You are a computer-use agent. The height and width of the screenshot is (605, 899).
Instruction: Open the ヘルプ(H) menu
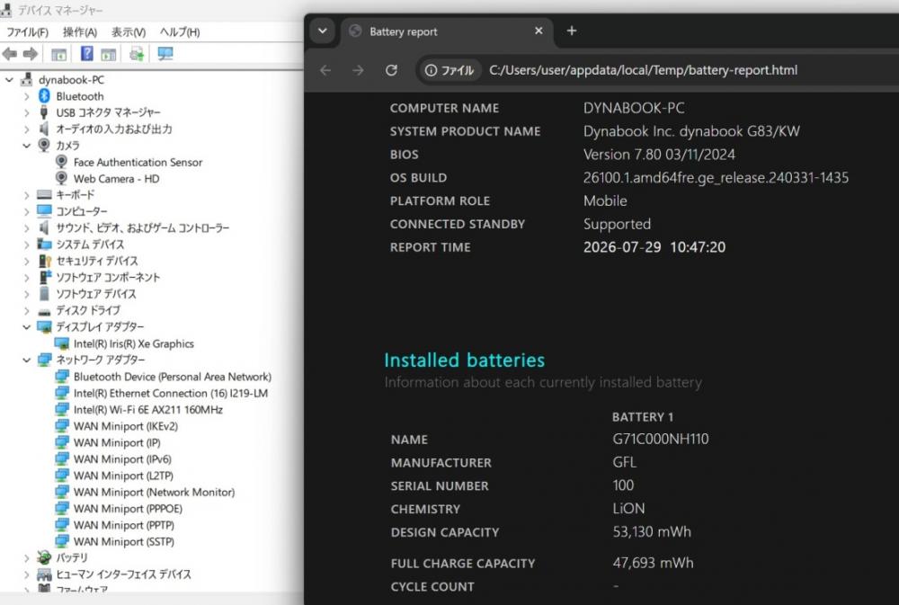180,32
